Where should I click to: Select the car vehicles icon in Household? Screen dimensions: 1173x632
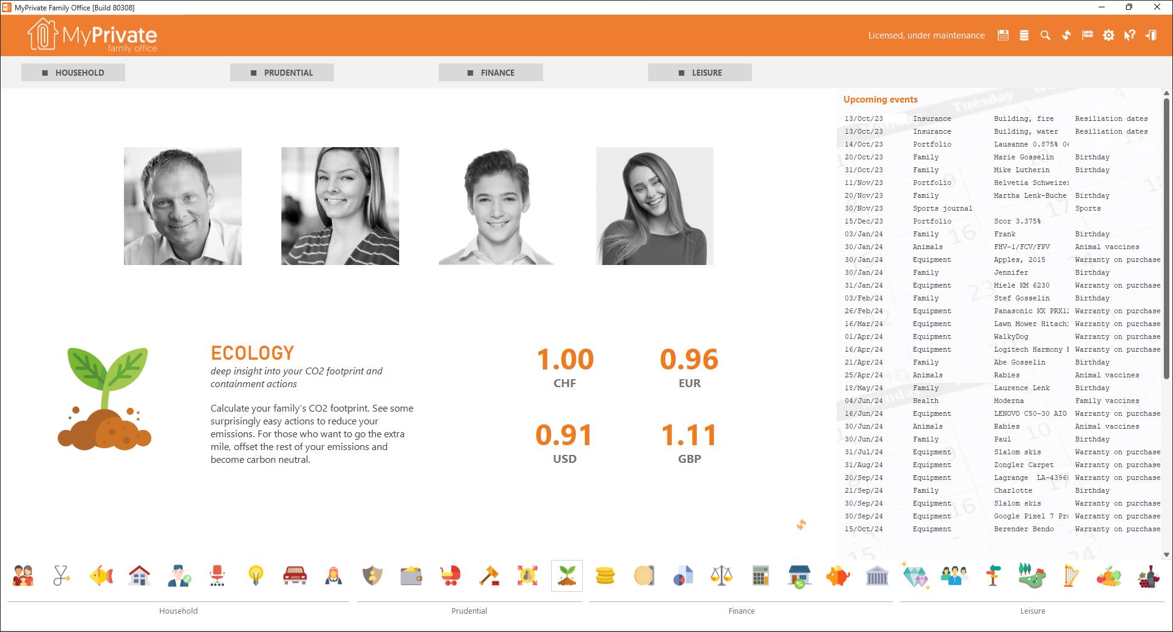(295, 575)
